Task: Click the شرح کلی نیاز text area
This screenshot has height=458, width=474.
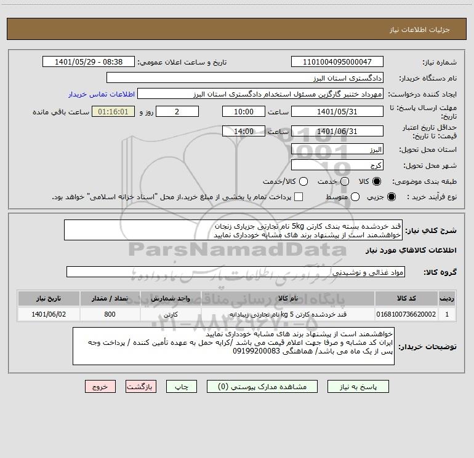Action: 233,230
